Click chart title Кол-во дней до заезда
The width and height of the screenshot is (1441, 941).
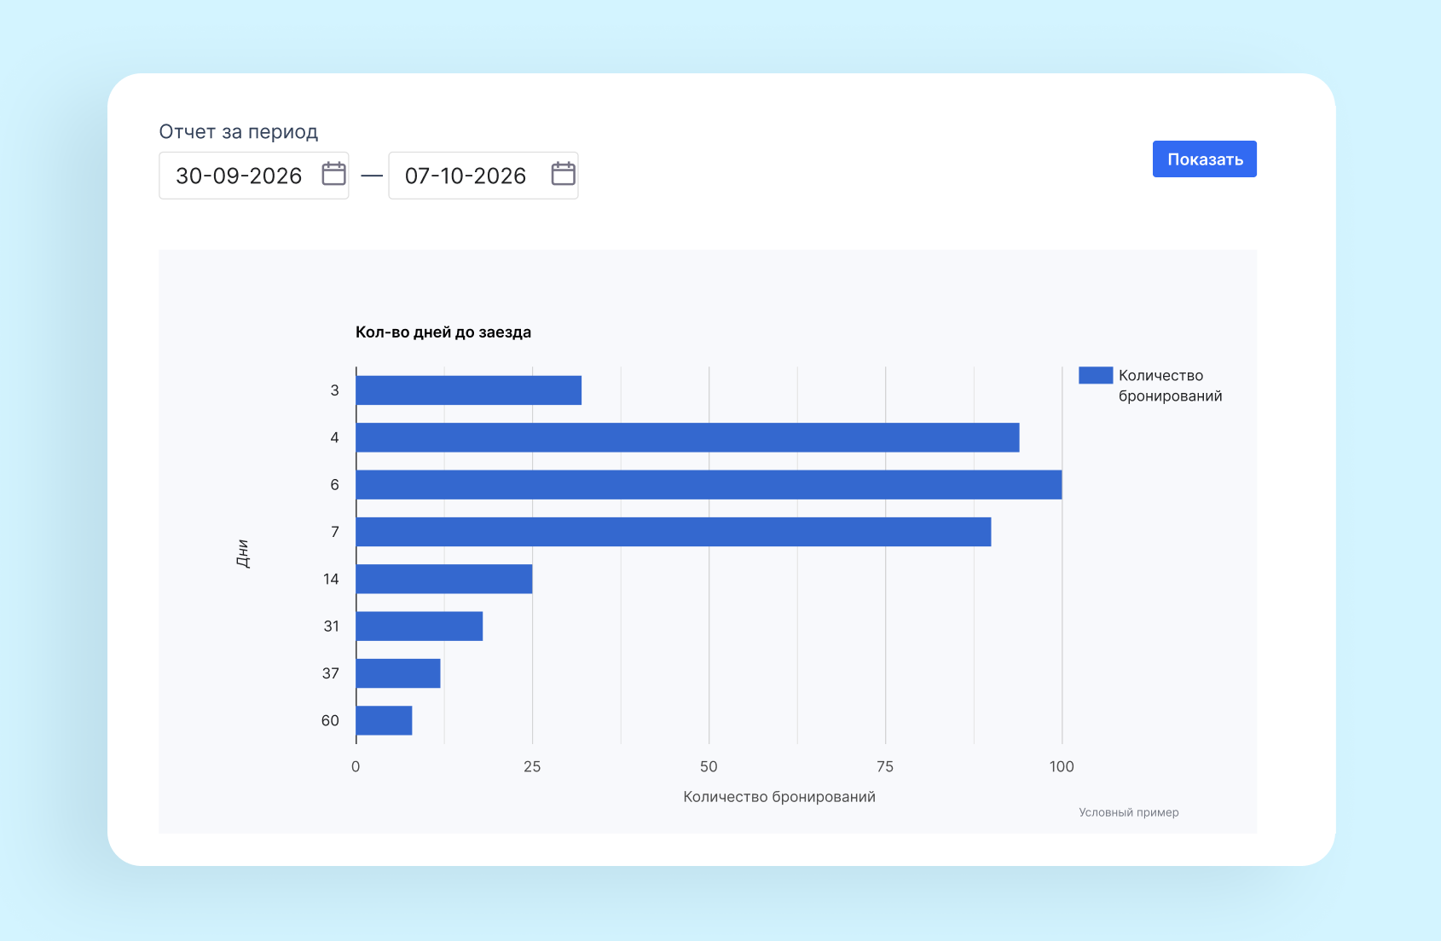443,332
